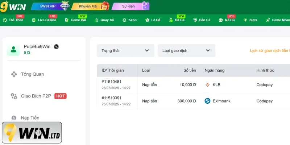Click the 0 D account balance

click(x=27, y=53)
